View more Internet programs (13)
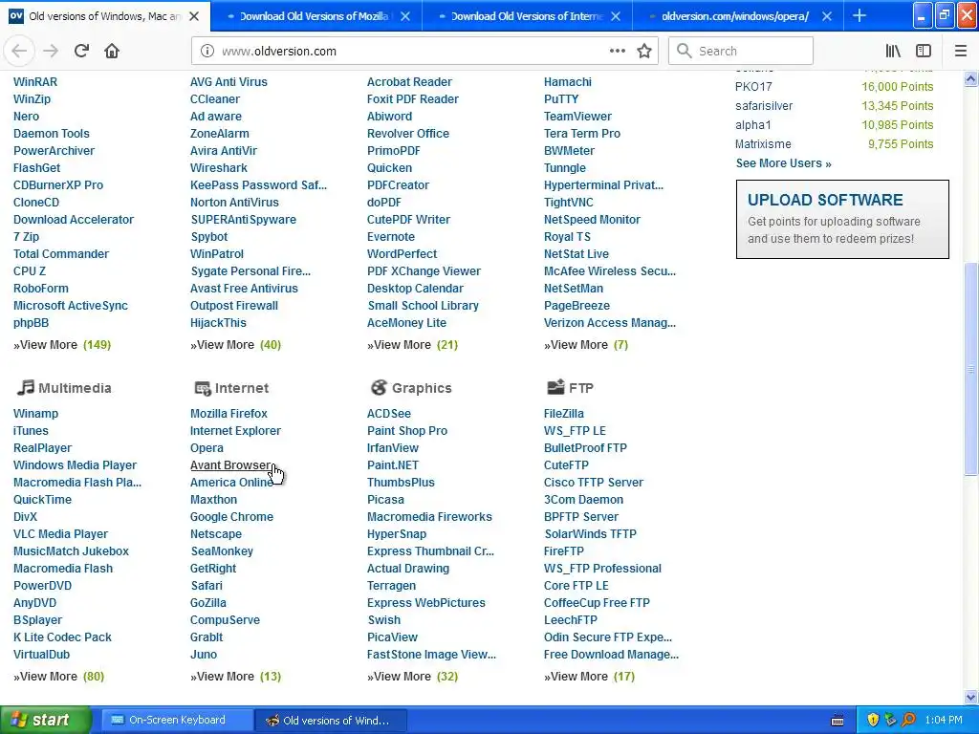This screenshot has height=734, width=979. click(235, 677)
